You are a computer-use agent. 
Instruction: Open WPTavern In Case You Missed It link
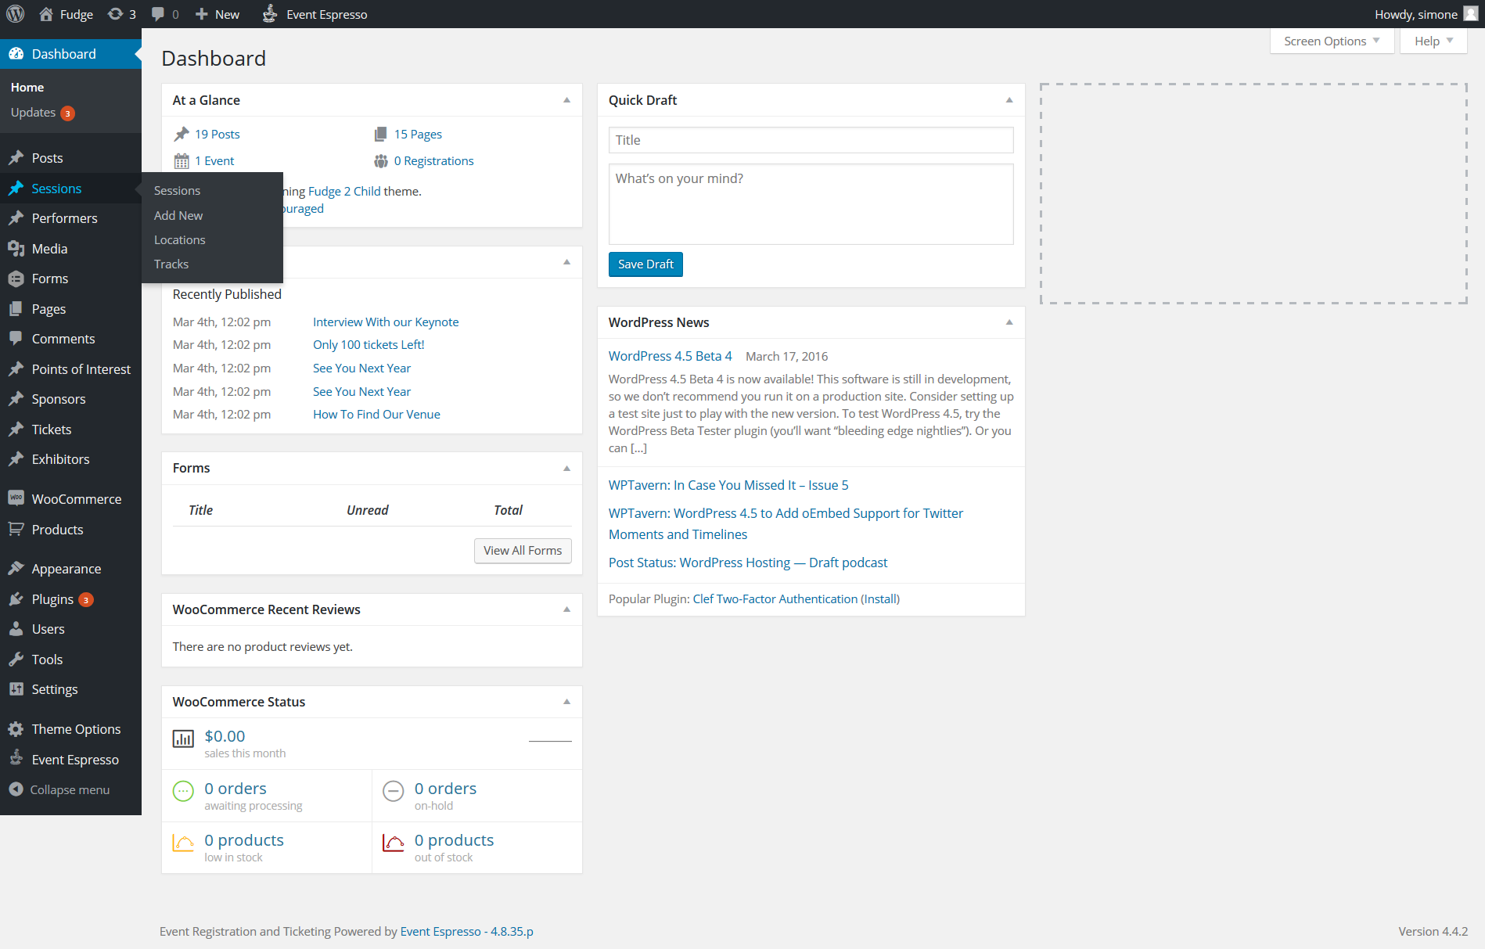[728, 485]
